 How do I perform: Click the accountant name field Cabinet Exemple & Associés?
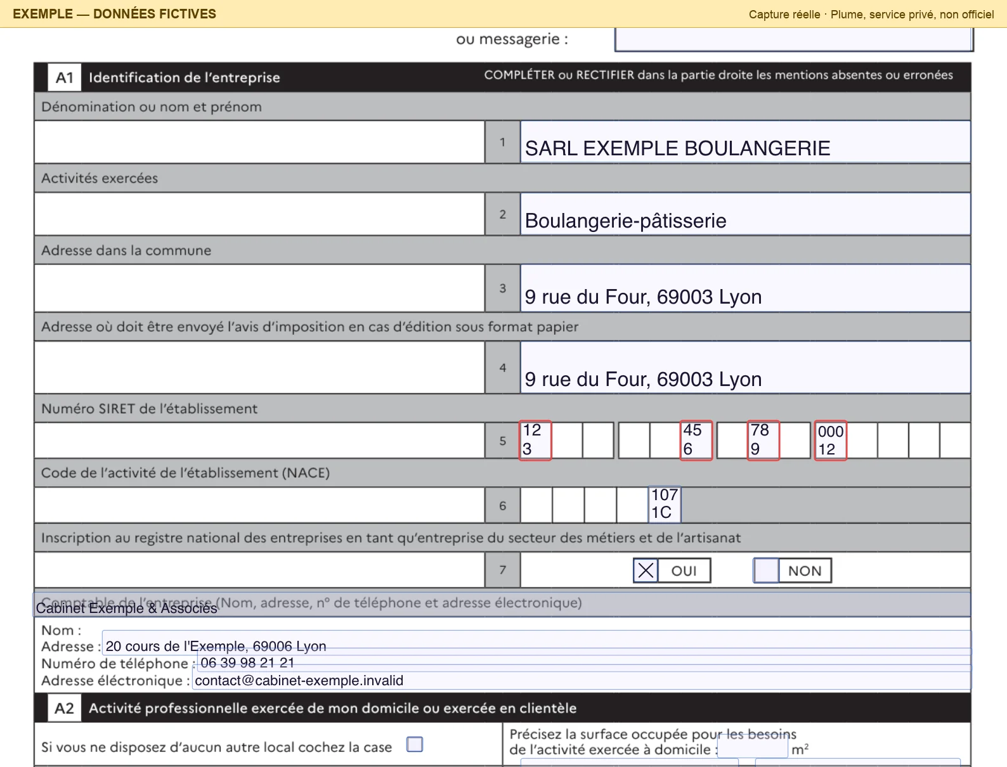point(502,604)
